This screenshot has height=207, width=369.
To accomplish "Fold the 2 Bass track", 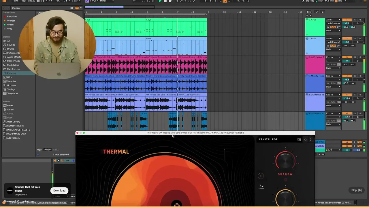I will pyautogui.click(x=307, y=39).
